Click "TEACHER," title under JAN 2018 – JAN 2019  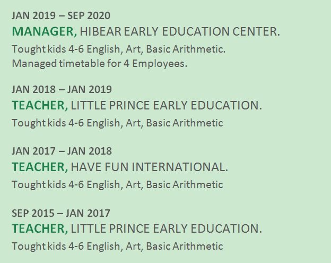click(x=40, y=105)
